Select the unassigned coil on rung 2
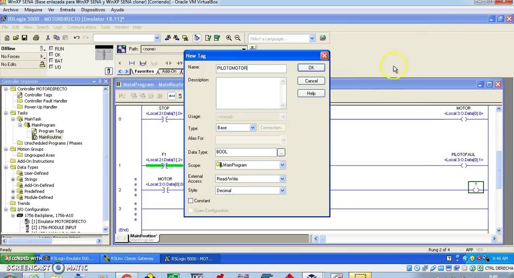The image size is (514, 278). tap(476, 188)
